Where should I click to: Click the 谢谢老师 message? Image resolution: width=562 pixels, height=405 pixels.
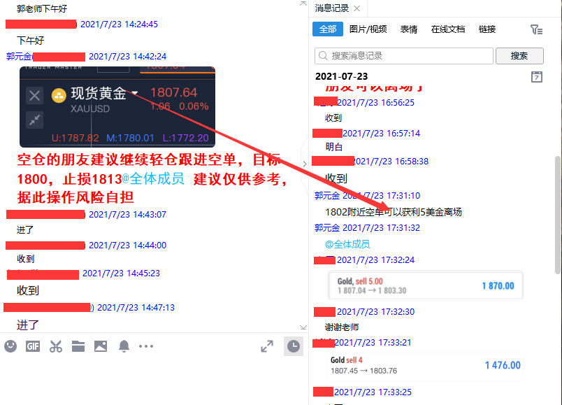click(342, 327)
